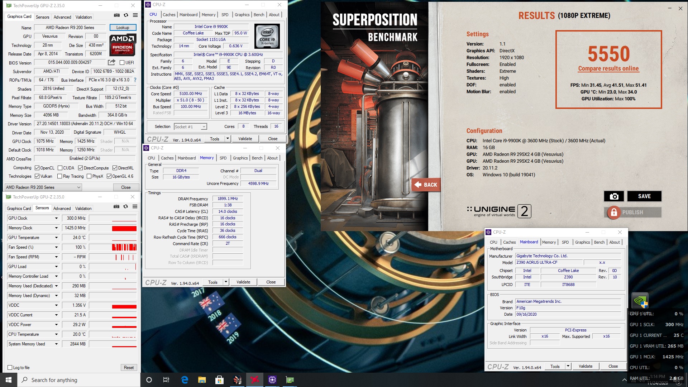This screenshot has height=387, width=688.
Task: Open Socket #1 selection dropdown in CPU-Z
Action: 191,126
